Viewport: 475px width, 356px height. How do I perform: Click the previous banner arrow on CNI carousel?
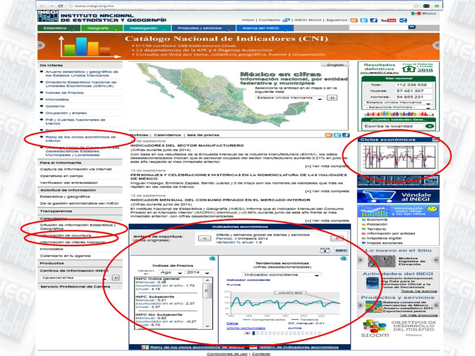coord(41,45)
